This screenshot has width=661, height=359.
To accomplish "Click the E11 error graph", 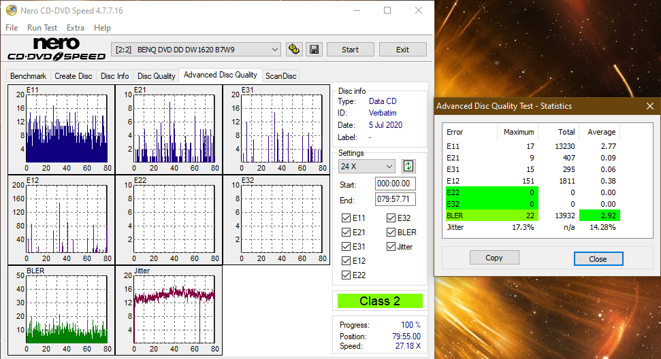I will click(x=61, y=130).
